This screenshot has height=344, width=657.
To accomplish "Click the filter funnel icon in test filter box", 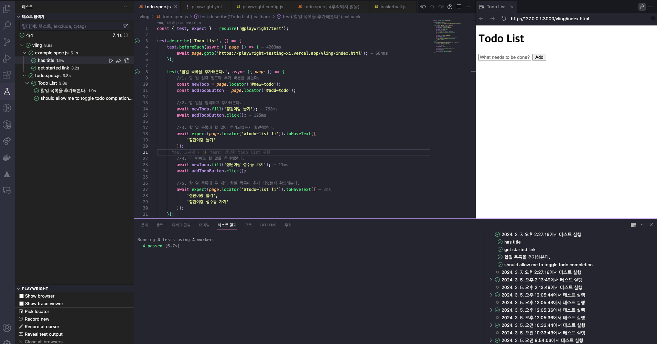I will [x=125, y=26].
